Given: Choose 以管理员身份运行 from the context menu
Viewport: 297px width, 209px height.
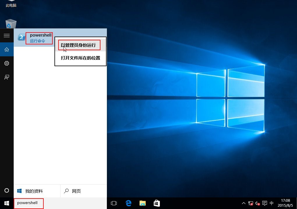Looking at the screenshot, I should click(79, 45).
